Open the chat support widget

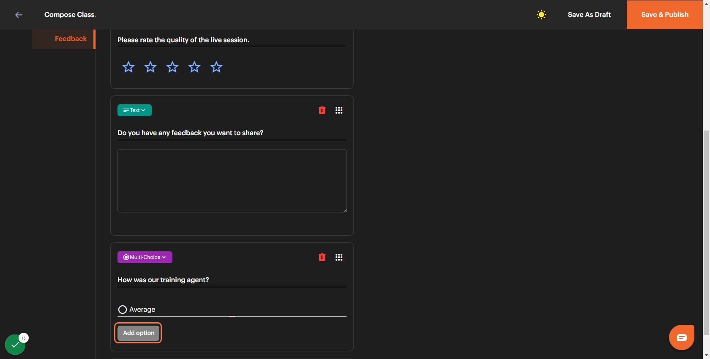pos(682,337)
